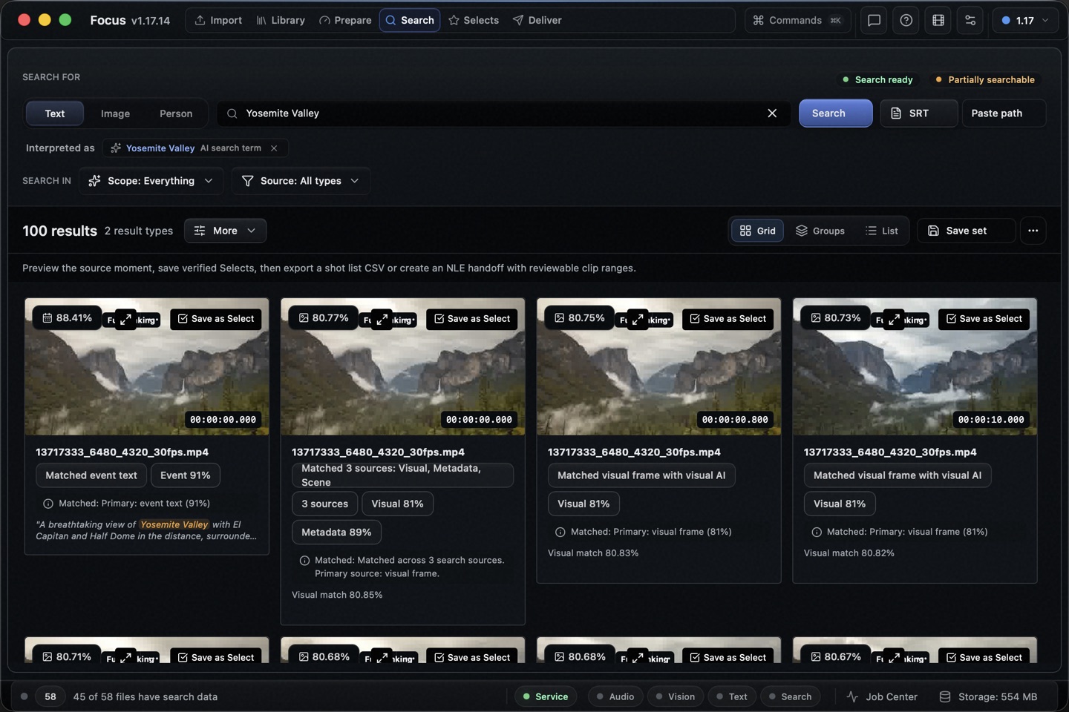Click the info icon beside event text match
The height and width of the screenshot is (712, 1069).
pyautogui.click(x=48, y=504)
